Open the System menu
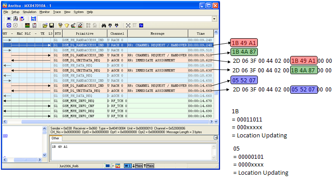333x177 pixels. tap(78, 12)
